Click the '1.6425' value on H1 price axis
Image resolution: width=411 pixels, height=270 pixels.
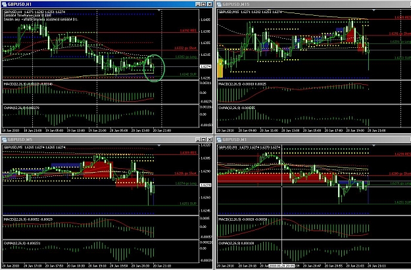[x=205, y=20]
